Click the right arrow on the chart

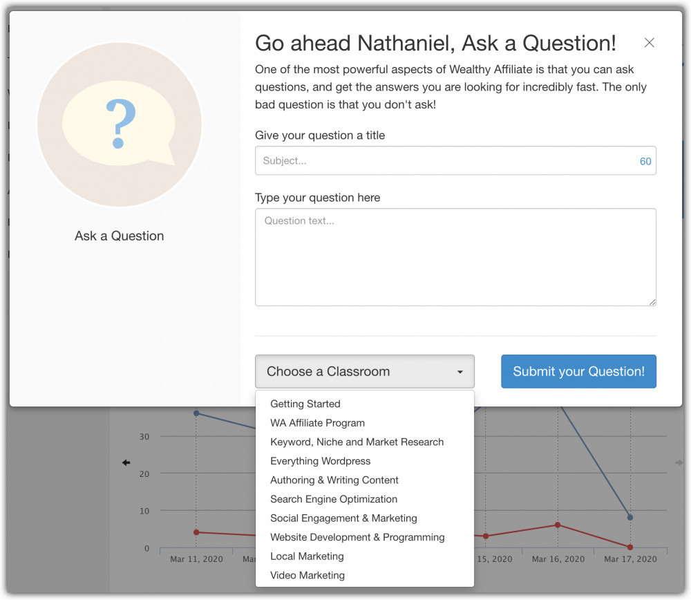tap(679, 462)
